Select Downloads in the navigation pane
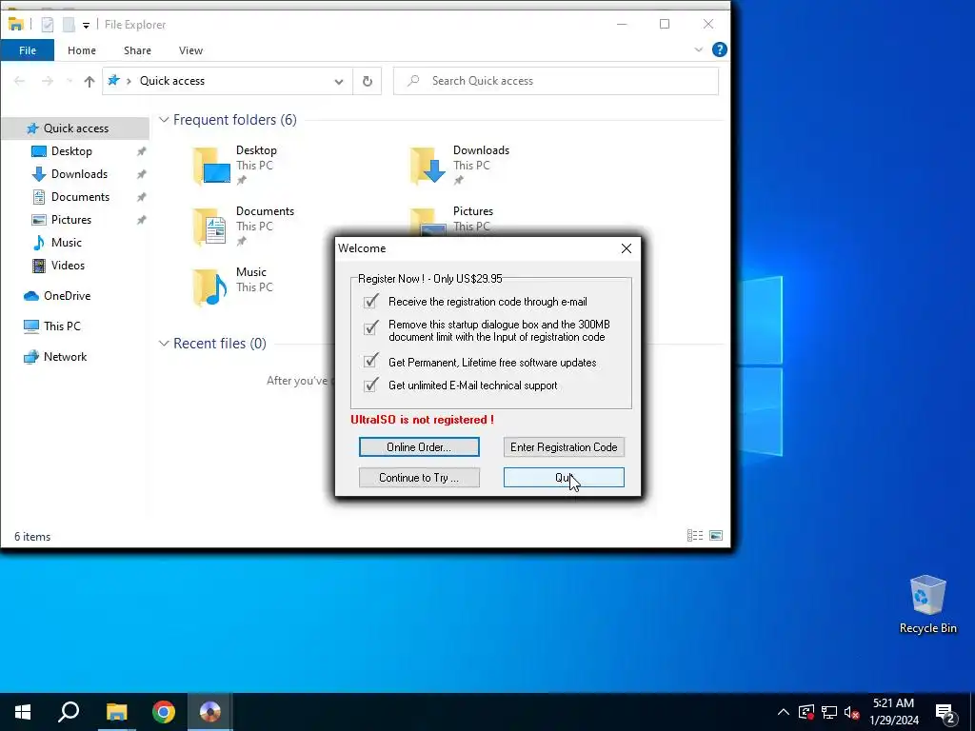This screenshot has height=731, width=975. [x=79, y=174]
